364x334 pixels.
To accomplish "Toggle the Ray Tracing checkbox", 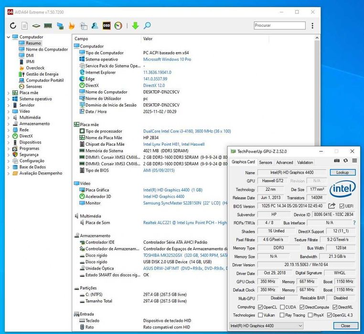I will [282, 315].
